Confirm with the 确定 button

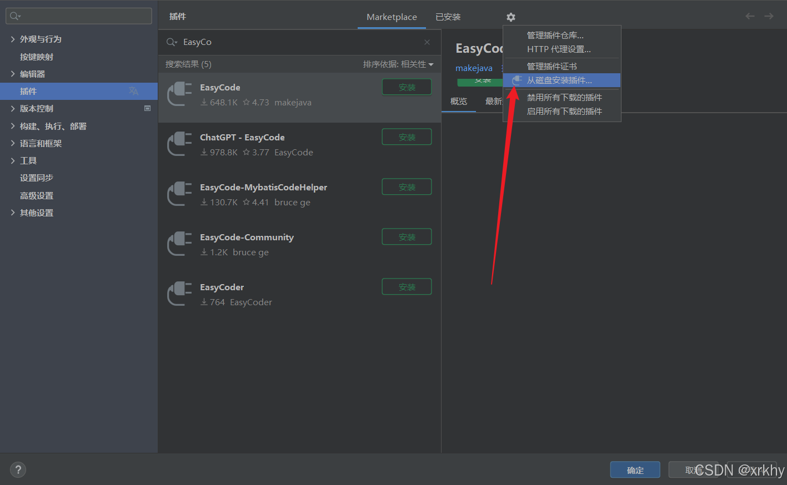click(x=635, y=470)
